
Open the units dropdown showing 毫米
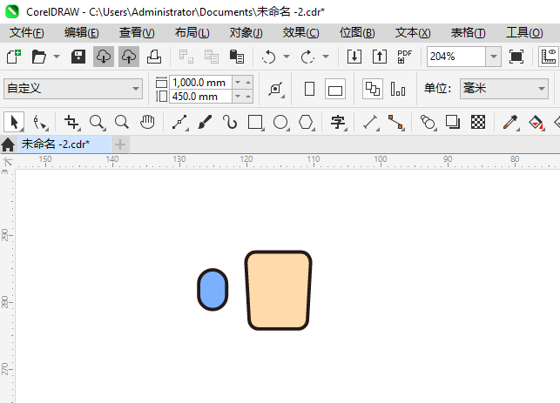pyautogui.click(x=540, y=89)
